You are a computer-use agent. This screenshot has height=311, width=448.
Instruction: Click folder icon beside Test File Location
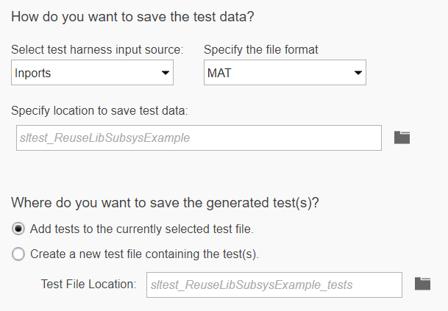422,284
